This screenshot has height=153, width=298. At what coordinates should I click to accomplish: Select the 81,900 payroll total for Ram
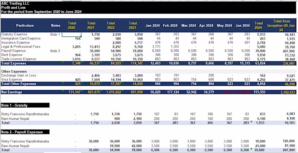click(290, 146)
